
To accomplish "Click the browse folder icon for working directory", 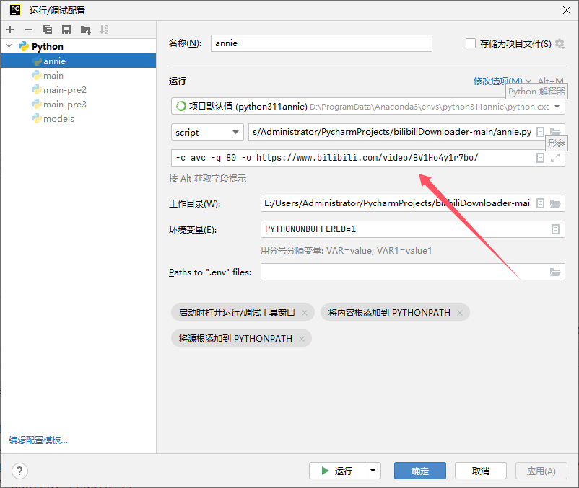I will pyautogui.click(x=555, y=204).
